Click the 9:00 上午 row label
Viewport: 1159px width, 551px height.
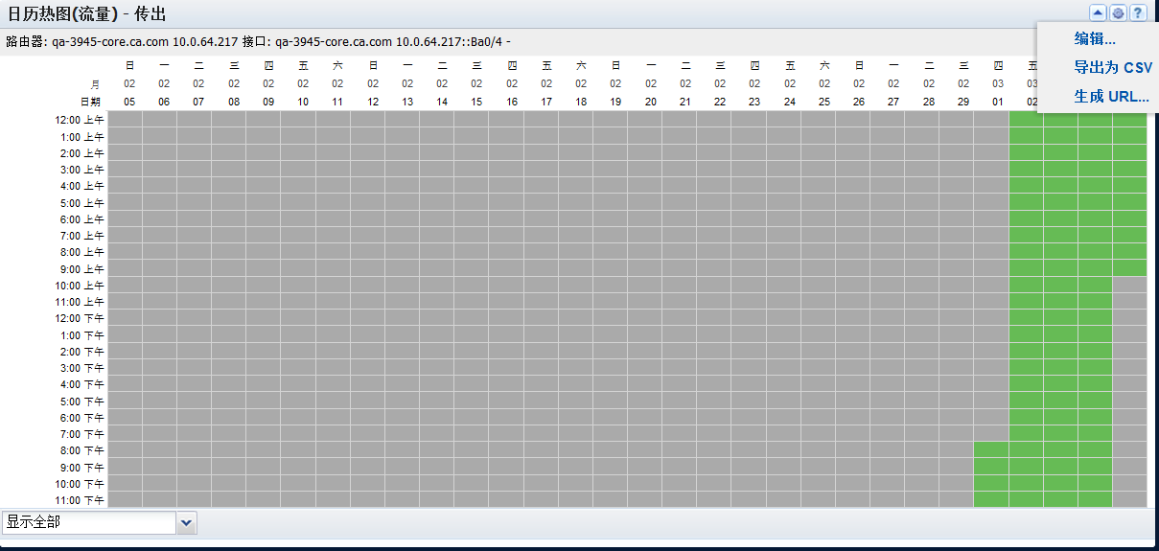tap(83, 269)
